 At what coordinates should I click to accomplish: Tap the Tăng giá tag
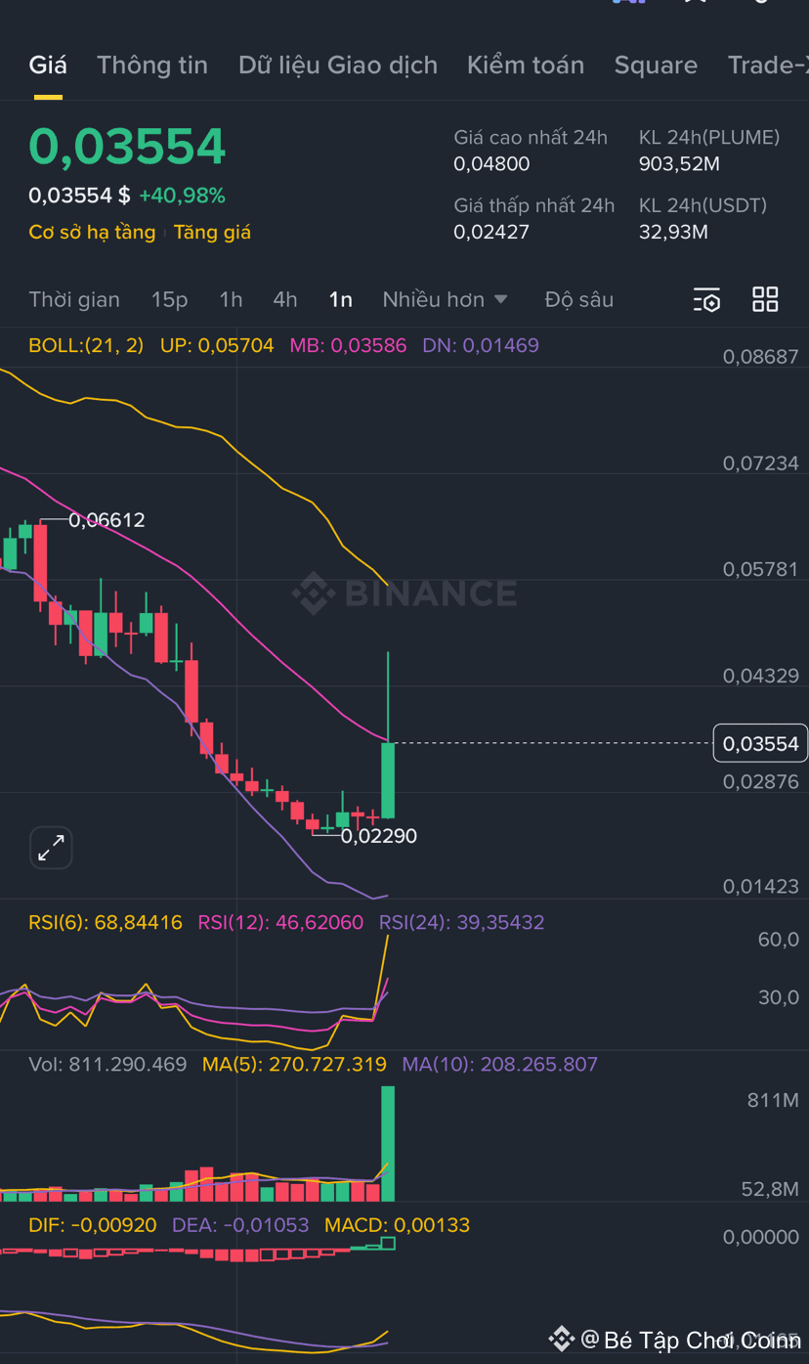click(212, 232)
